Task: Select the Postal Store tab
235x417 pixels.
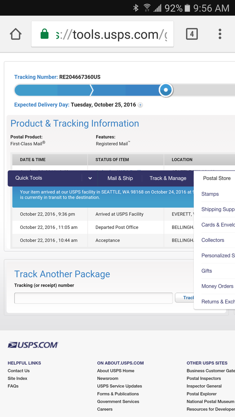Action: tap(217, 178)
